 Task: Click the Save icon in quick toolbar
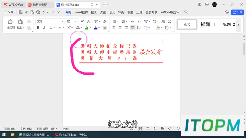tap(20, 12)
